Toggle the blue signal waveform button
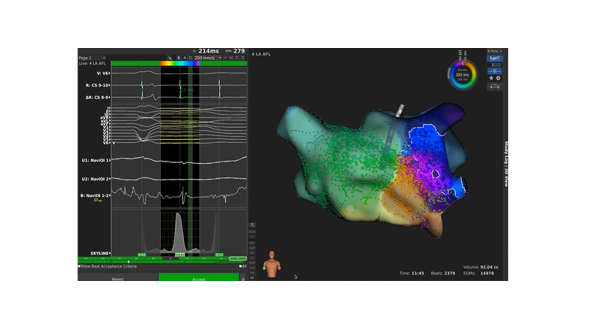 495,71
